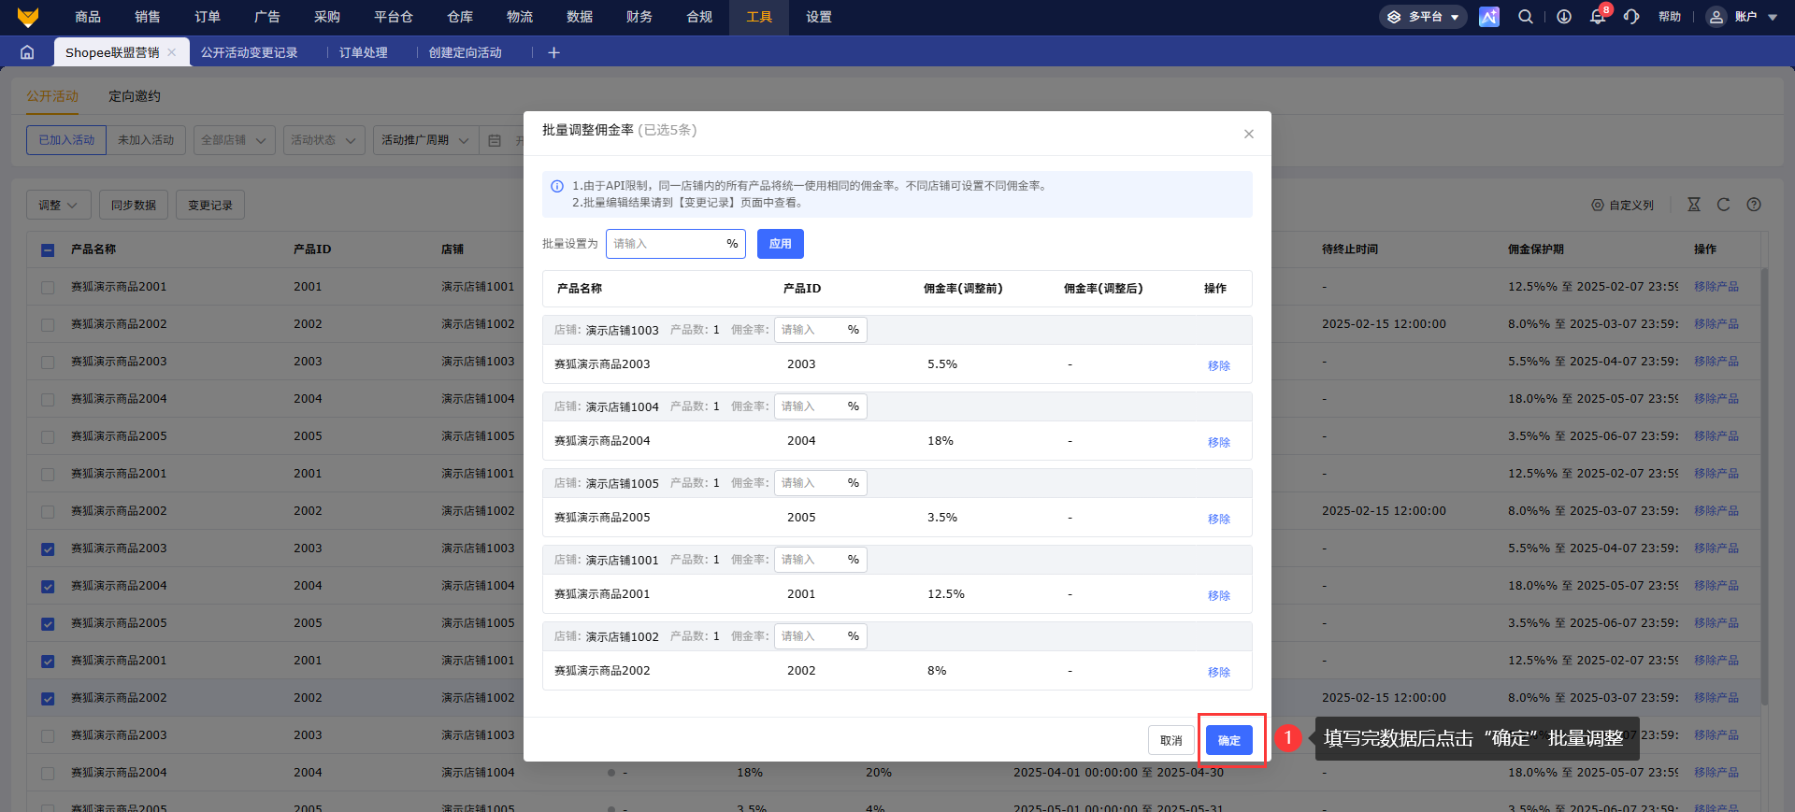Image resolution: width=1795 pixels, height=812 pixels.
Task: Open the AI assistant icon
Action: [x=1489, y=17]
